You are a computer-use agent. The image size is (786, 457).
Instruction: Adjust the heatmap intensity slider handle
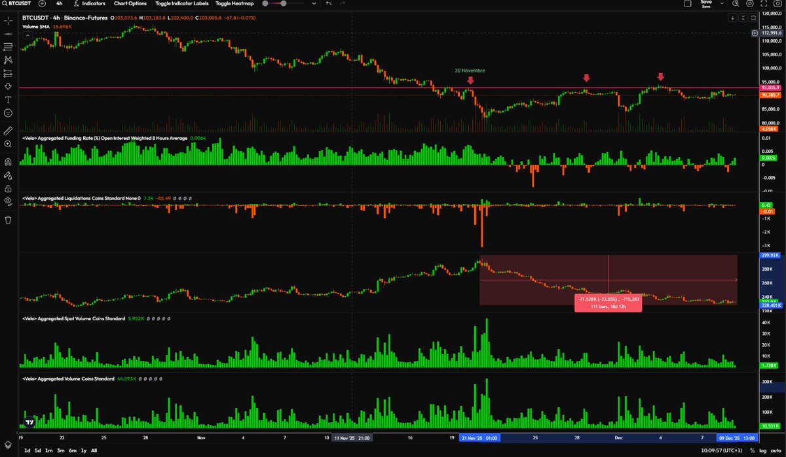284,3
